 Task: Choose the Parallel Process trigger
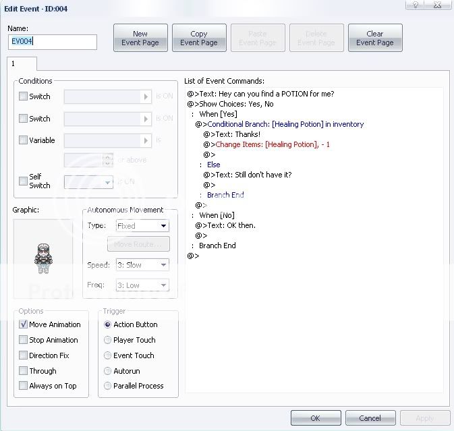click(108, 386)
